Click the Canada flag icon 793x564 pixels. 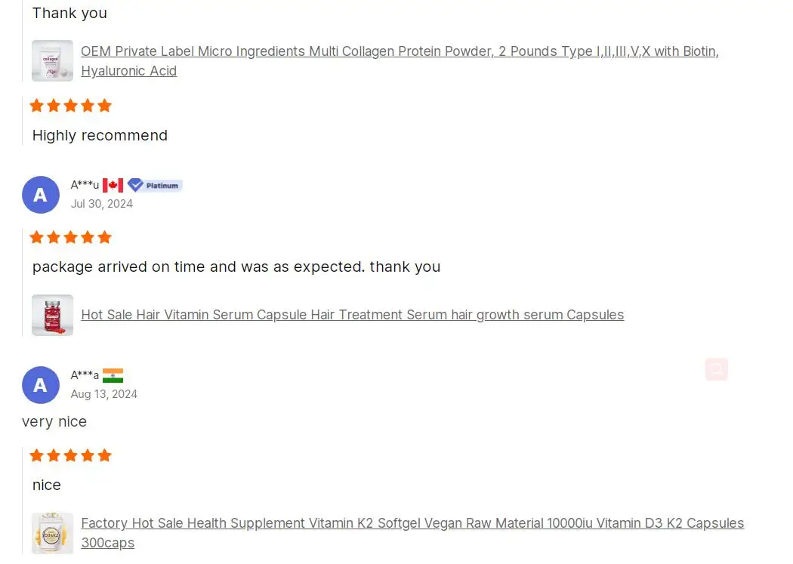pyautogui.click(x=113, y=186)
